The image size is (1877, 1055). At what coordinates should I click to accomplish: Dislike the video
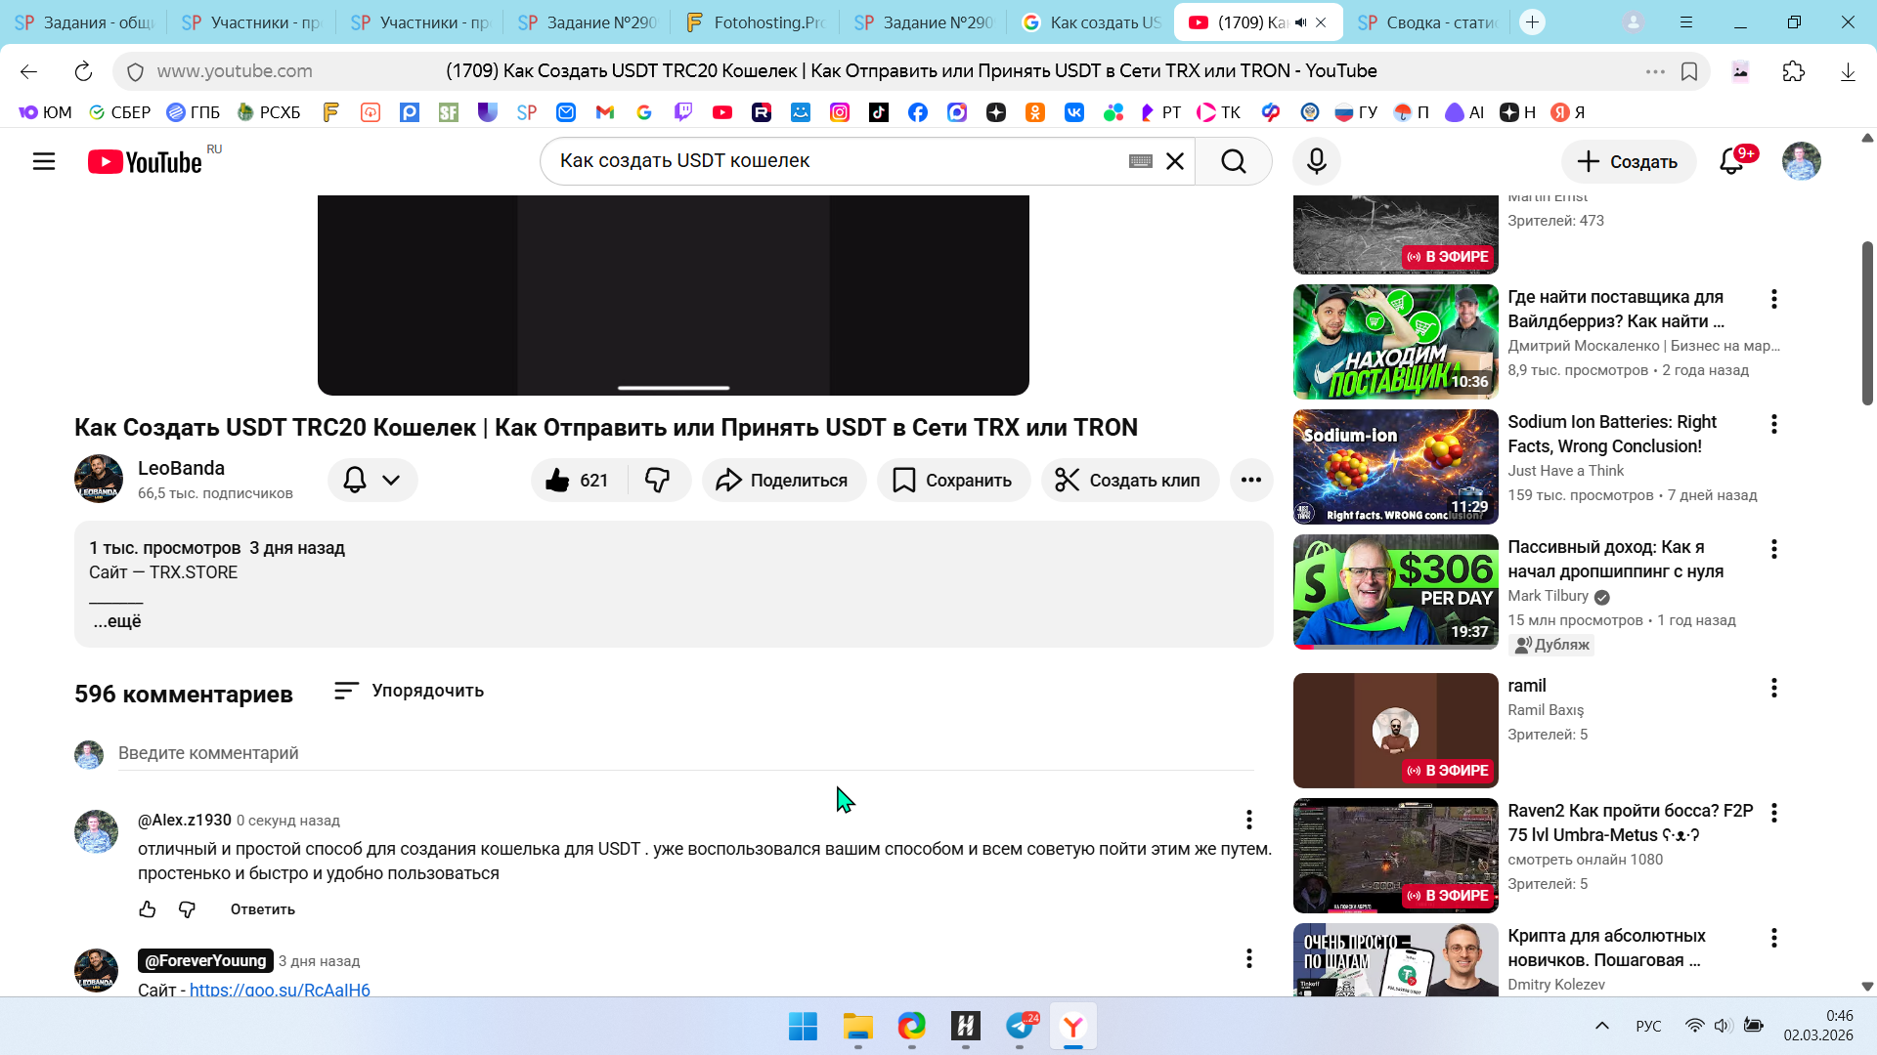click(657, 480)
